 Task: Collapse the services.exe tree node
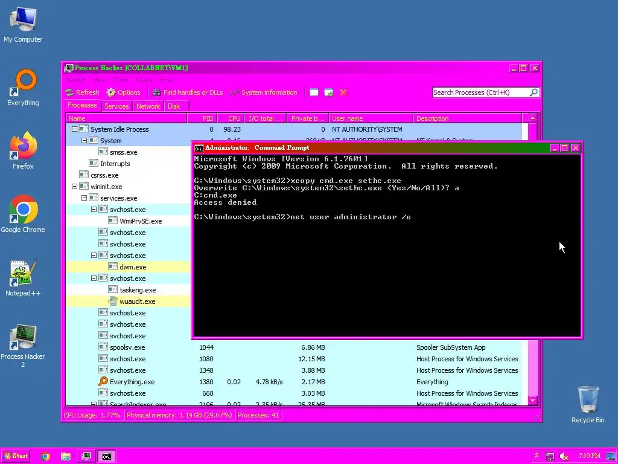pos(84,198)
